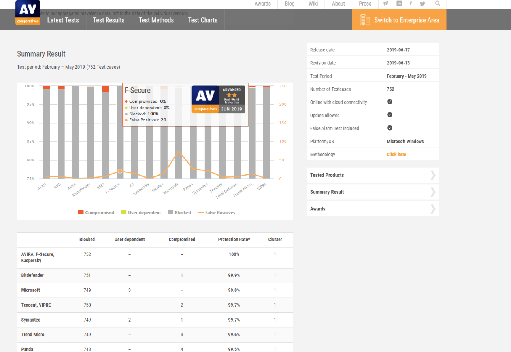This screenshot has width=511, height=352.
Task: Open the Telegram paper-plane icon
Action: point(385,4)
